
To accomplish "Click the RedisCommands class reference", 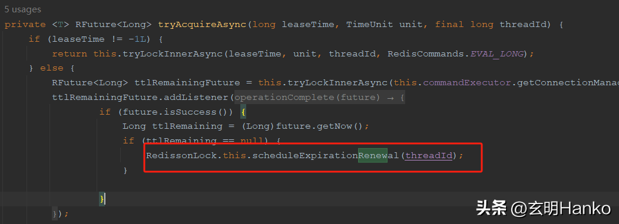I will click(x=426, y=54).
